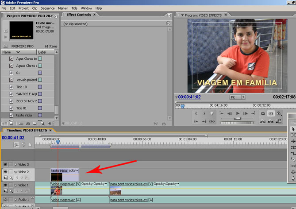This screenshot has width=296, height=209.
Task: Toggle Safe Margins icon in Program monitor
Action: (271, 113)
